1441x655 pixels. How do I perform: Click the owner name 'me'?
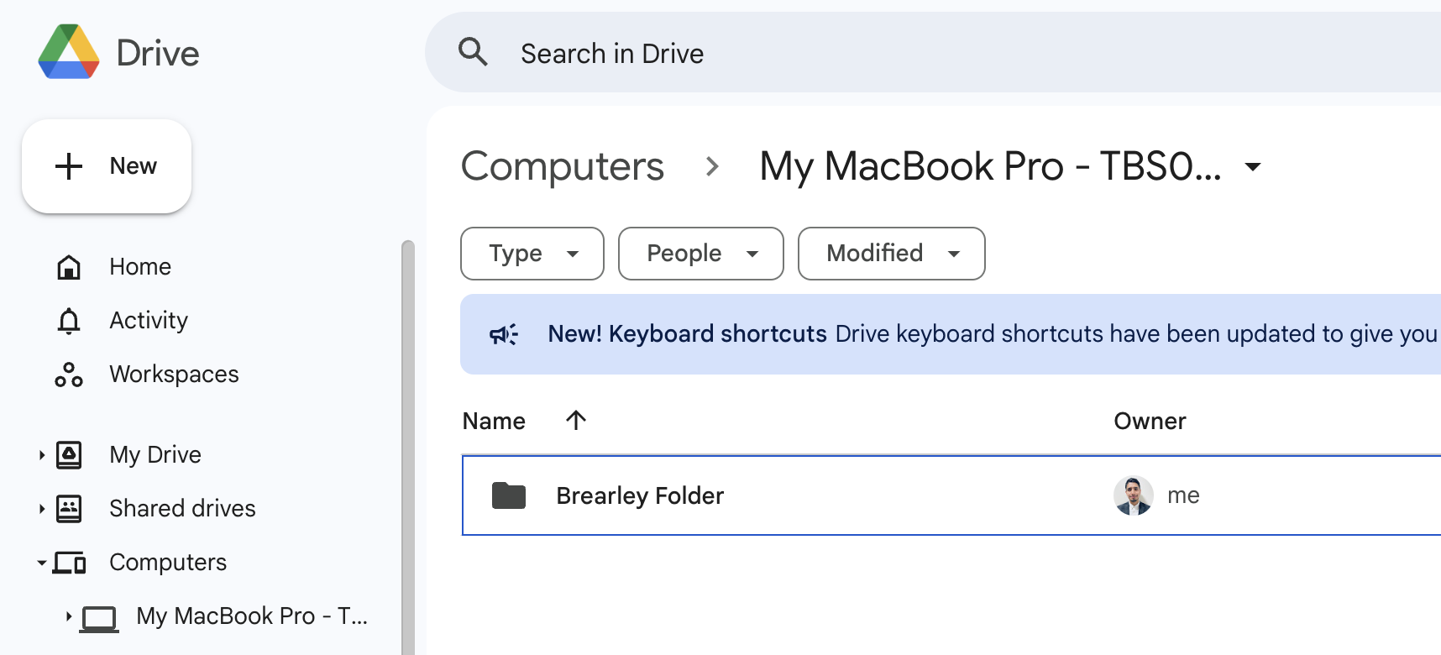(1183, 495)
